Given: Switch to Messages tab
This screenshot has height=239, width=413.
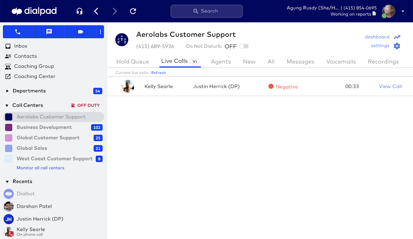Looking at the screenshot, I should tap(300, 62).
